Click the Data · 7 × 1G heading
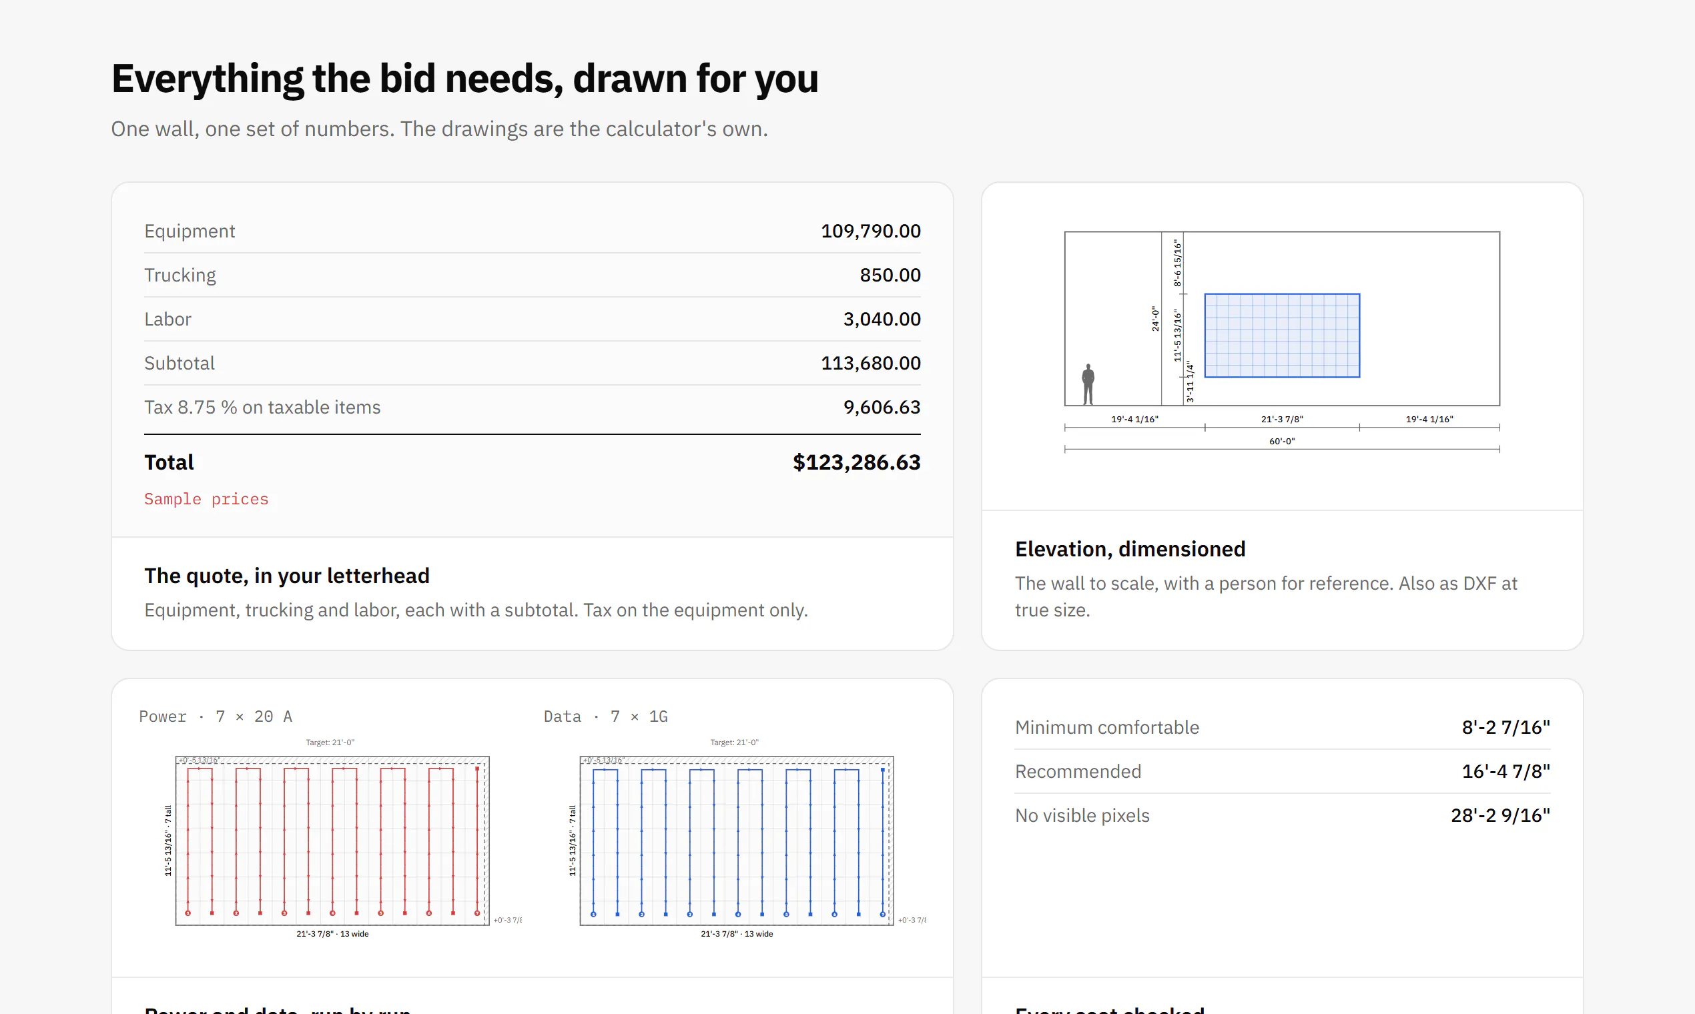The image size is (1695, 1014). pyautogui.click(x=605, y=716)
